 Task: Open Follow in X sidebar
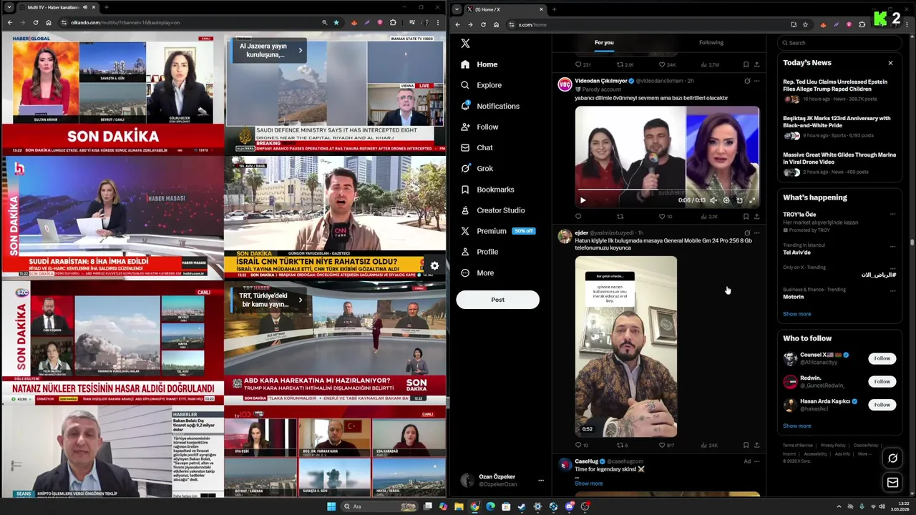click(x=479, y=127)
